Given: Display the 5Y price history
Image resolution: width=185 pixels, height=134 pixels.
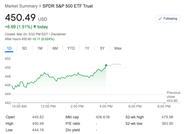Looking at the screenshot, I should coord(102,48).
